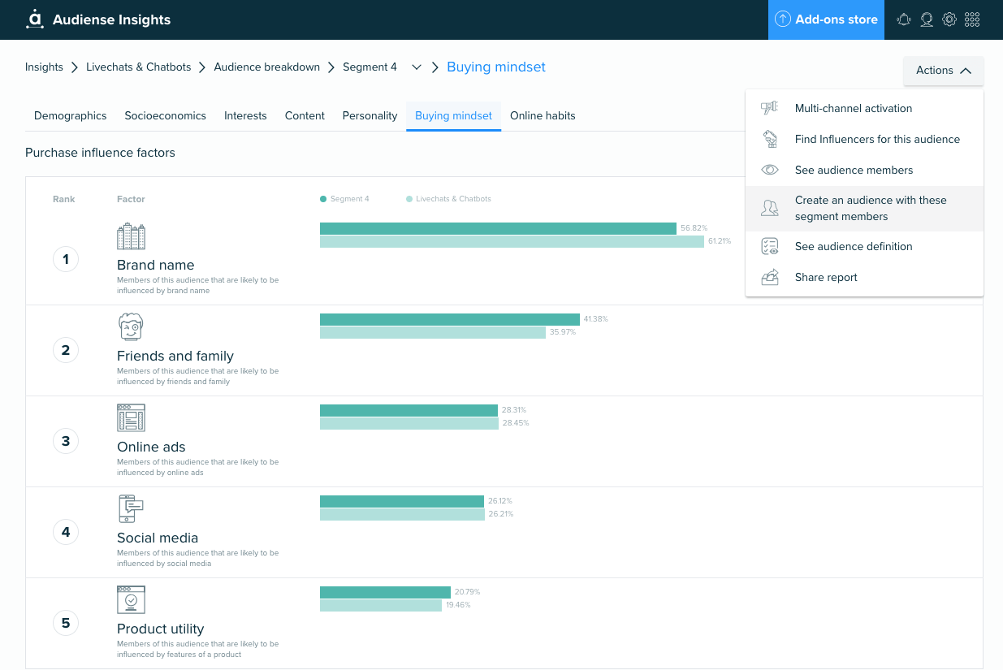Open Livechats & Chatbots breadcrumb

click(139, 67)
